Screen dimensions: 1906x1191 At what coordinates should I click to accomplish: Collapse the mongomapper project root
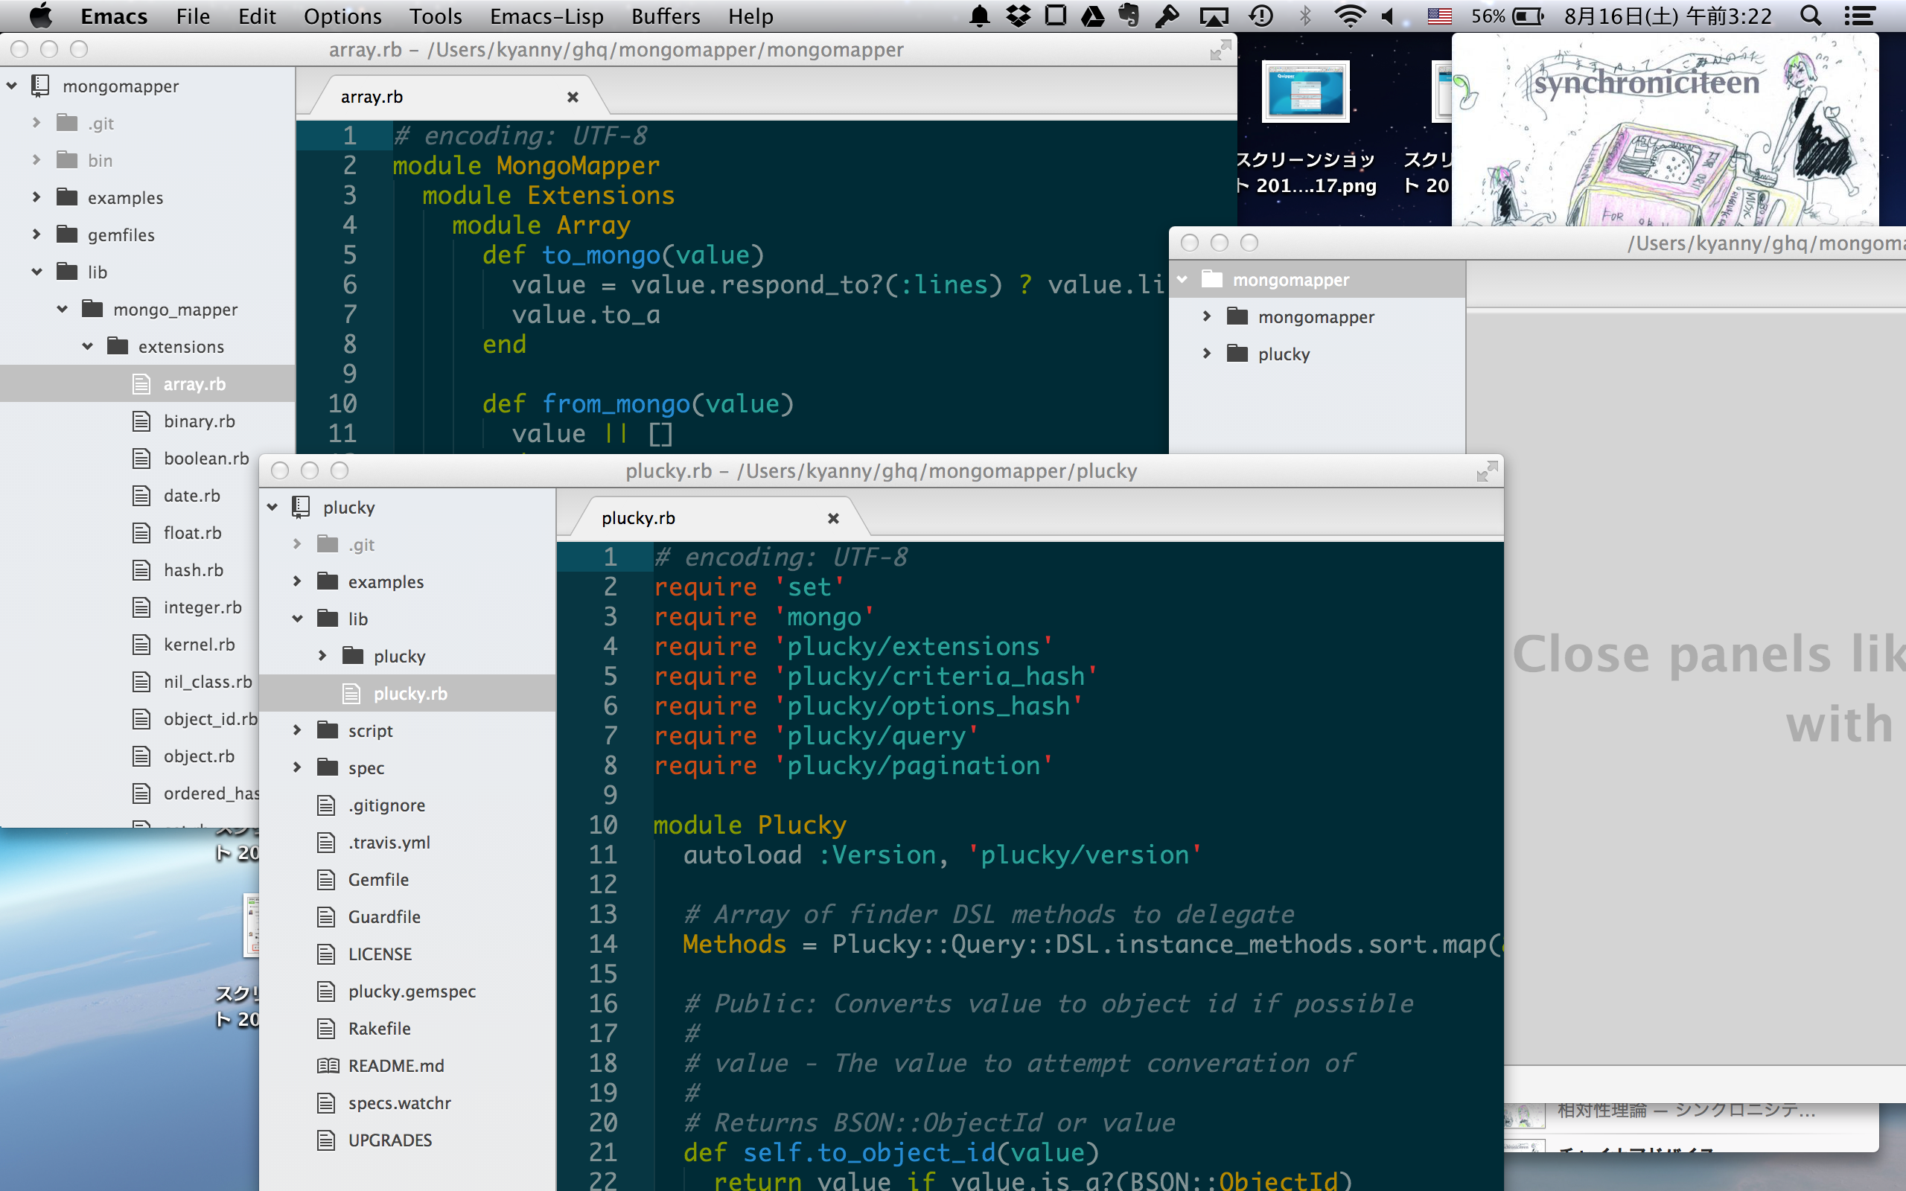coord(12,86)
